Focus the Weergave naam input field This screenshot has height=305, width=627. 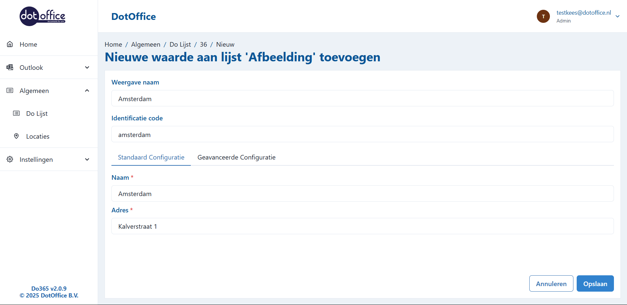pos(362,99)
